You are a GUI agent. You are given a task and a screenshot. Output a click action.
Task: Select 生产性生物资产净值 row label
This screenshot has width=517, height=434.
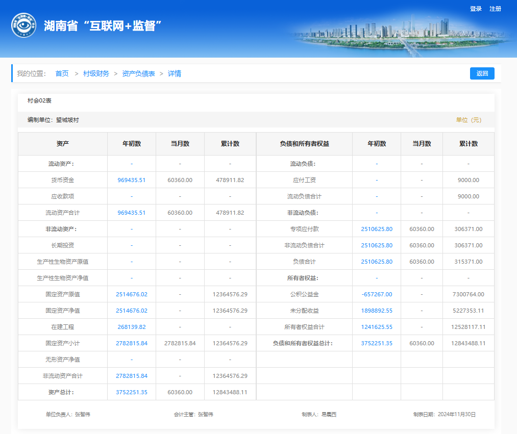coord(63,278)
